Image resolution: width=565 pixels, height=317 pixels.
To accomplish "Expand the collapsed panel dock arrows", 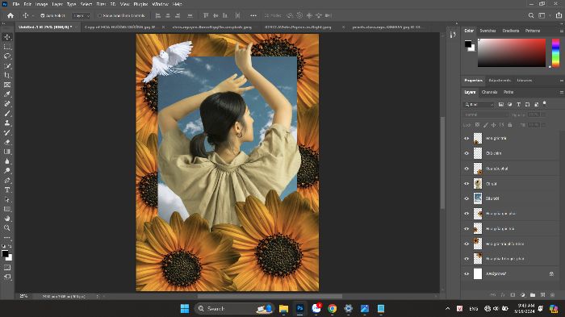I will point(457,23).
